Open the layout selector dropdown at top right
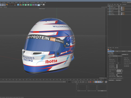The width and height of the screenshot is (131, 98). click(x=129, y=2)
